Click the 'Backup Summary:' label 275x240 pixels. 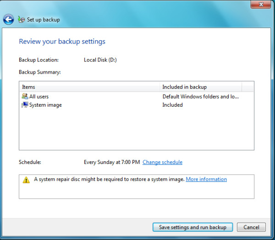40,72
